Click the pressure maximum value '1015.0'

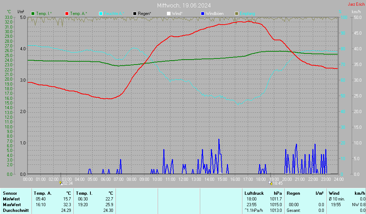tap(276, 205)
